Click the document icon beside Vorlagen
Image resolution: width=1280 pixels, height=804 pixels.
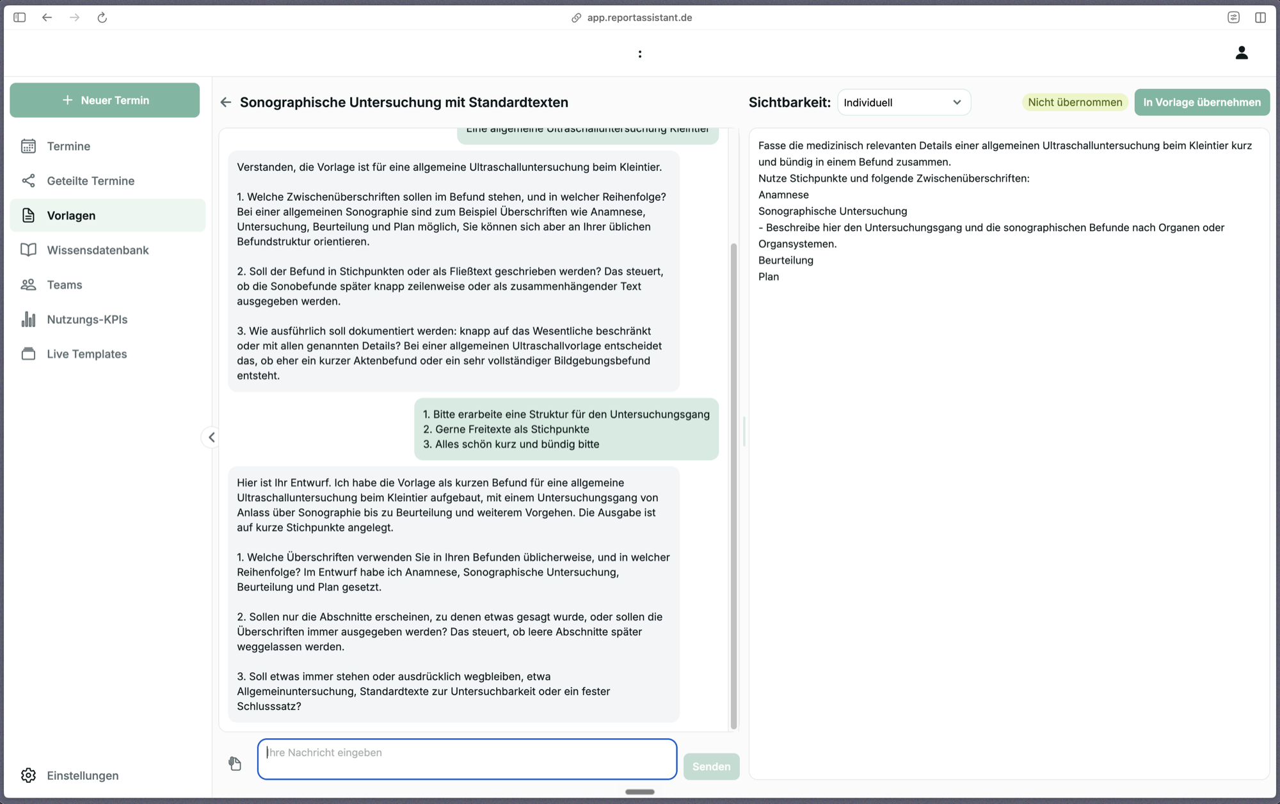(28, 215)
